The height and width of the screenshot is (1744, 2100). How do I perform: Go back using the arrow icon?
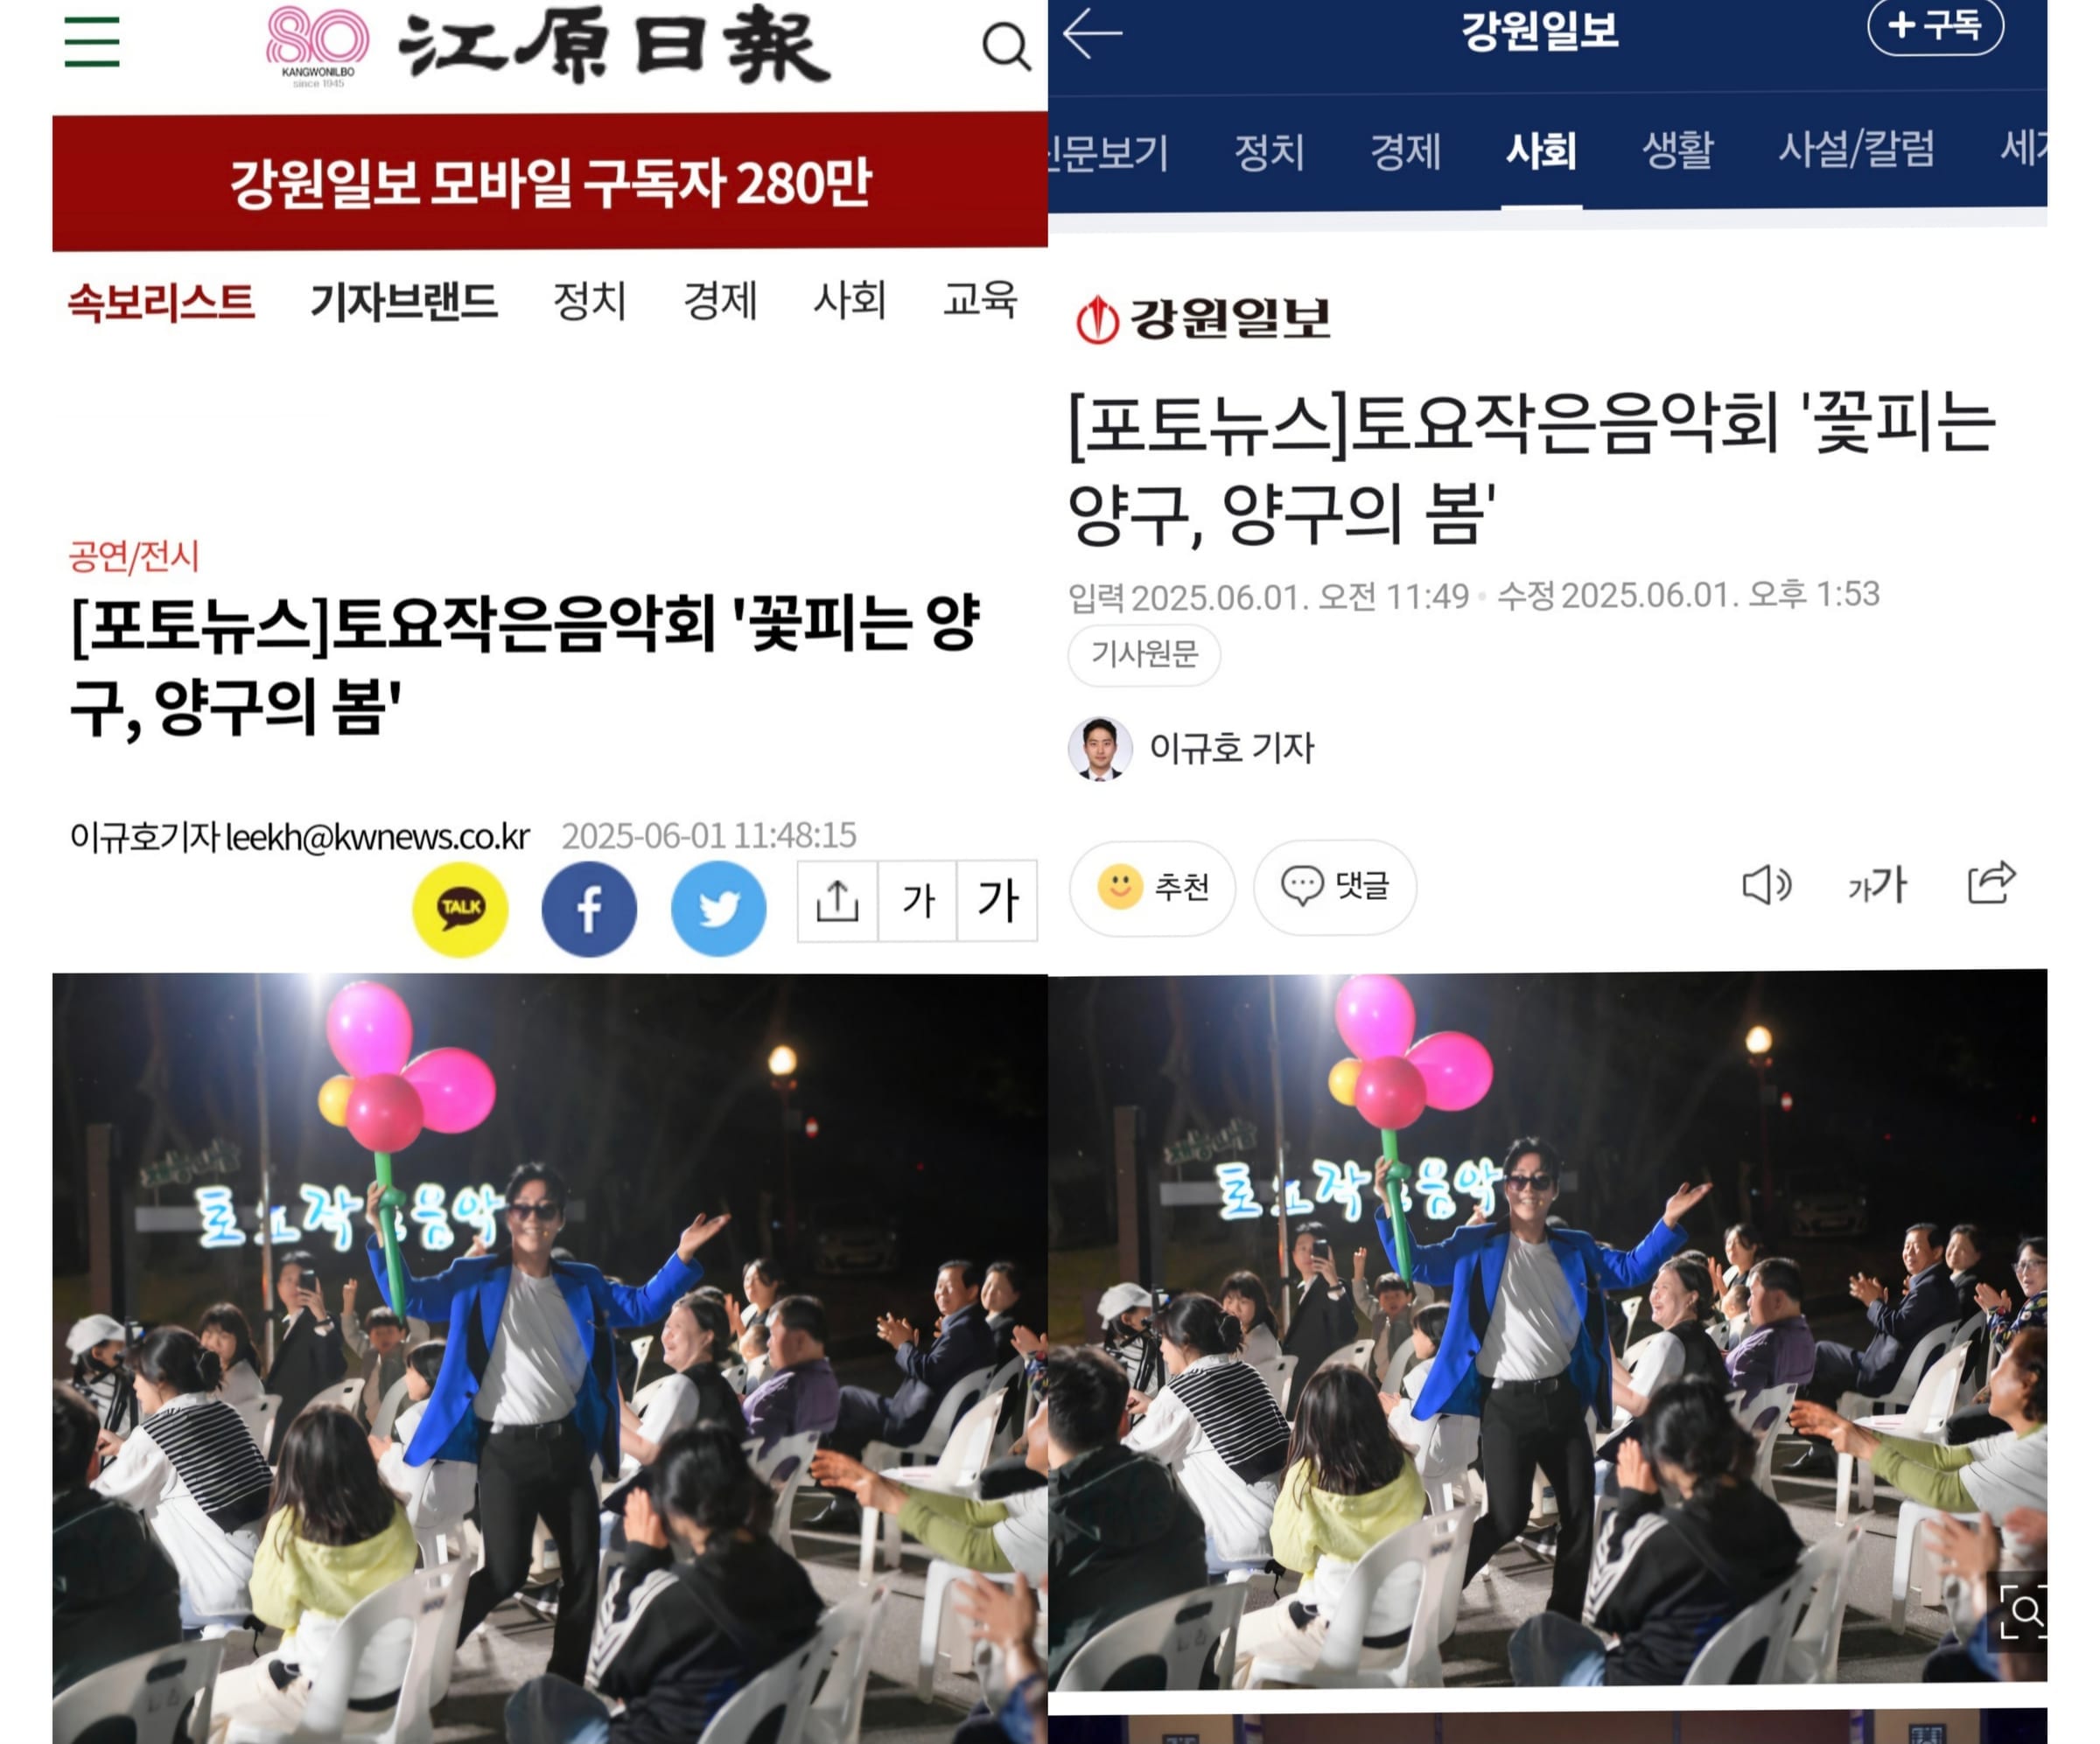(1092, 33)
